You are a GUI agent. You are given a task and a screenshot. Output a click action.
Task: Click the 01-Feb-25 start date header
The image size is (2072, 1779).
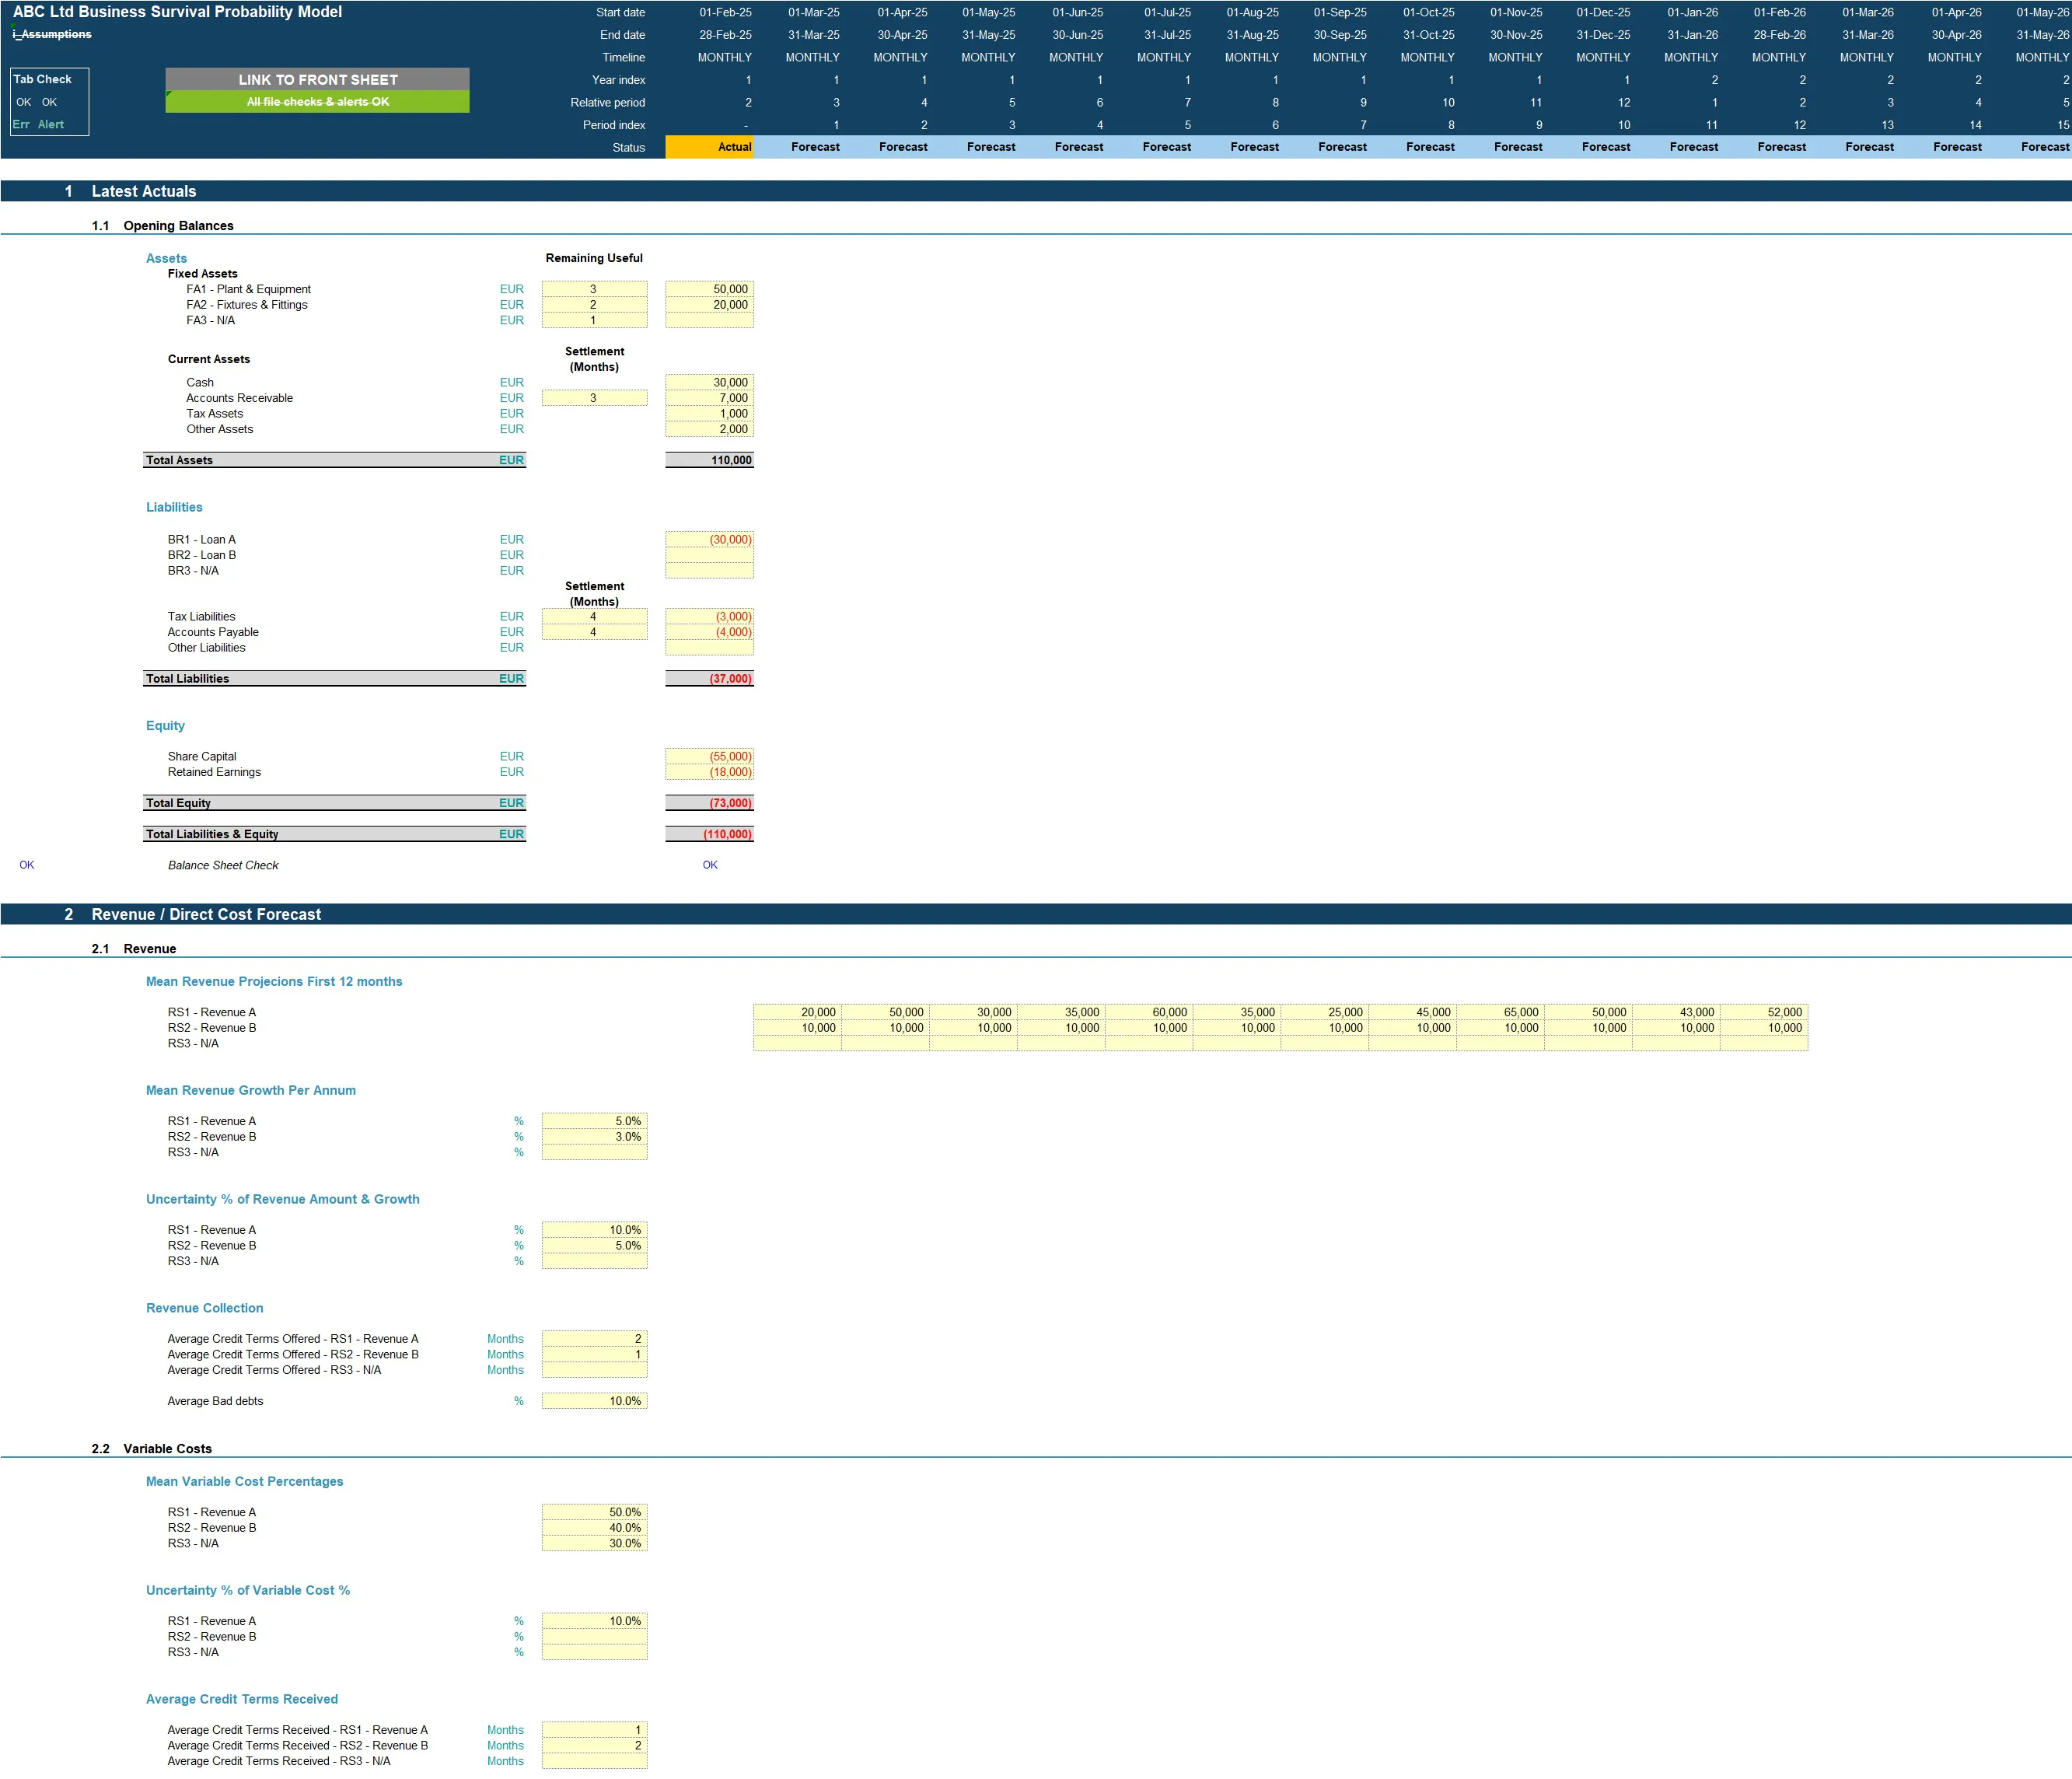[x=725, y=12]
